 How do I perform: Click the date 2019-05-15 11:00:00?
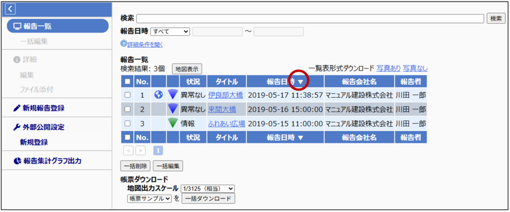[x=285, y=124]
